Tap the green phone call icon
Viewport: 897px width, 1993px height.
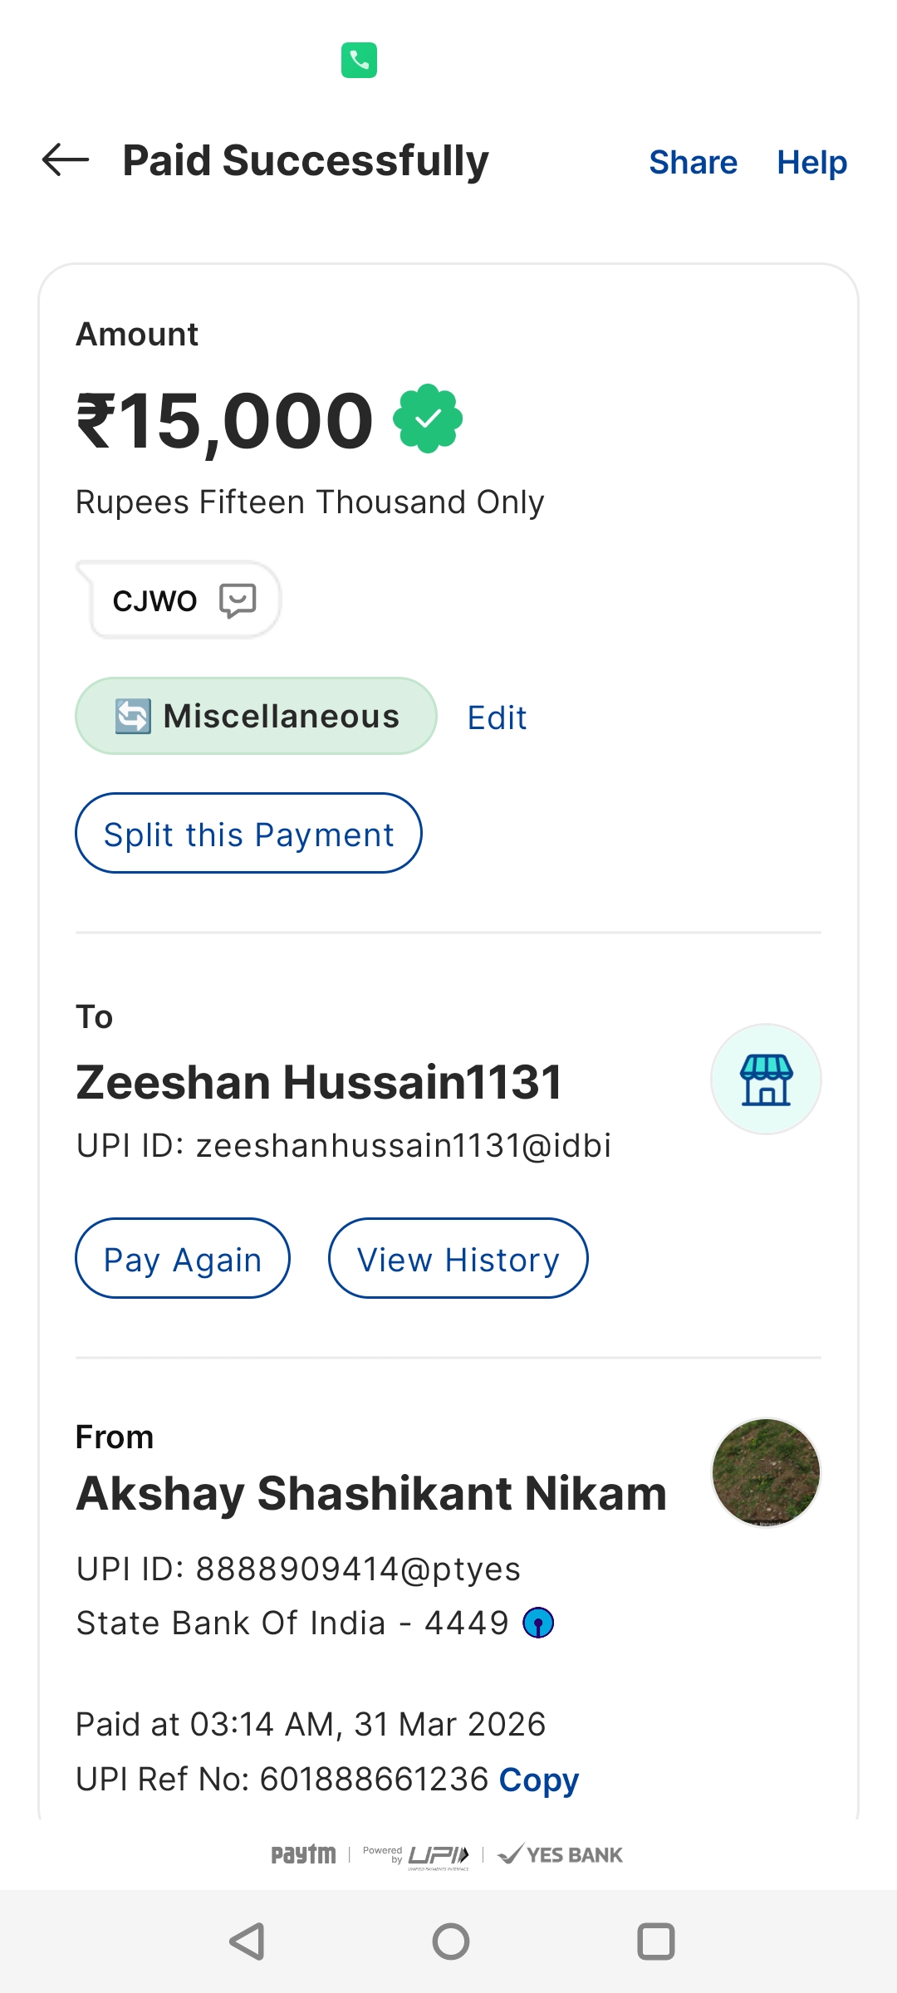359,60
